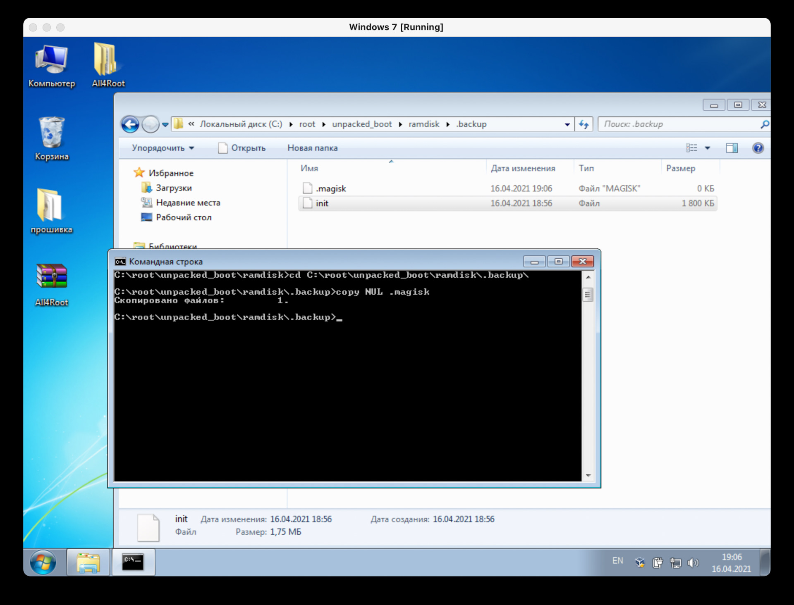The height and width of the screenshot is (605, 794).
Task: Click root in address breadcrumb
Action: 307,124
